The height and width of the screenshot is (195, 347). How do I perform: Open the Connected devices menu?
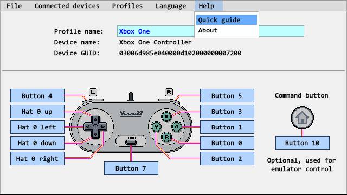click(x=67, y=6)
